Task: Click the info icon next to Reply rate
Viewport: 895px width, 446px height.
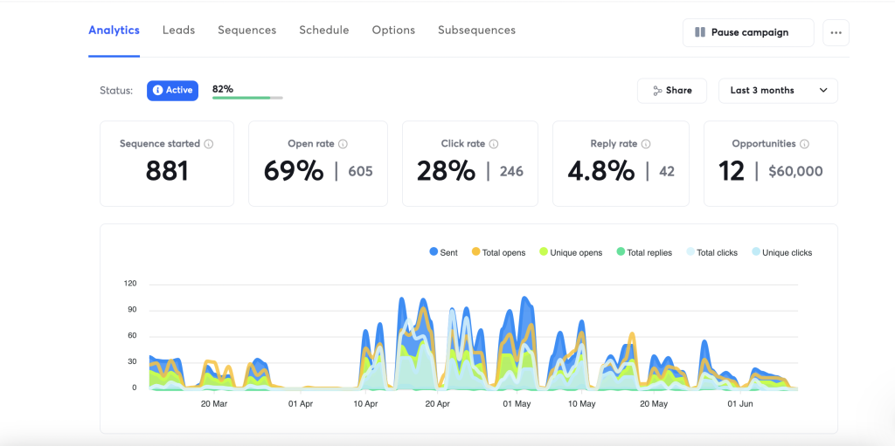Action: tap(646, 144)
